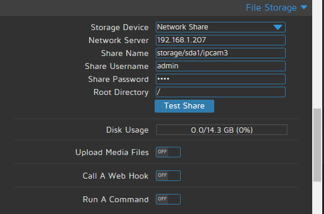The height and width of the screenshot is (214, 324).
Task: Edit the Root Directory field
Action: tap(221, 92)
